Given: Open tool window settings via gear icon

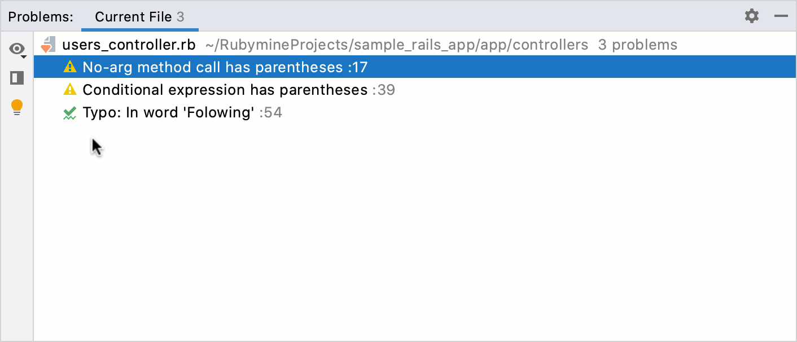Looking at the screenshot, I should tap(752, 16).
